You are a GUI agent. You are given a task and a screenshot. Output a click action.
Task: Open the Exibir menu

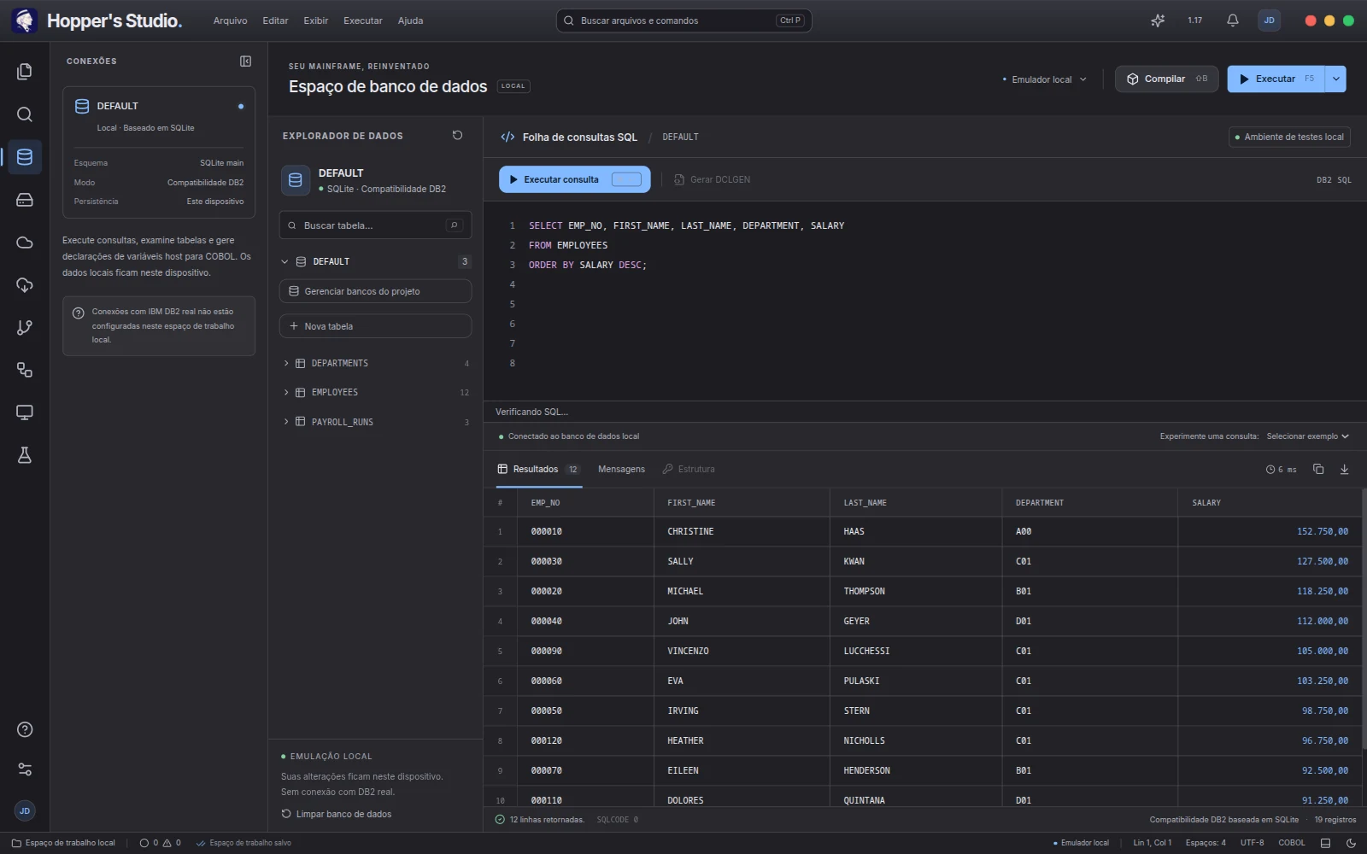click(315, 20)
